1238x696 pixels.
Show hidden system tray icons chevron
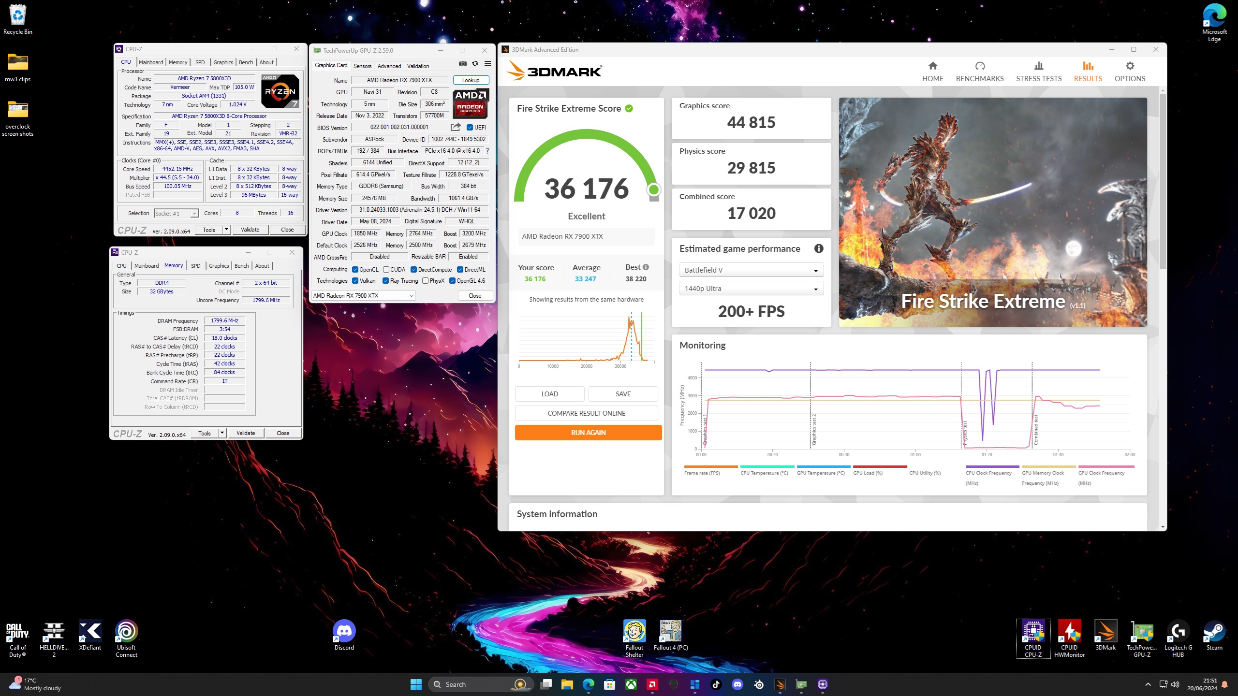[1148, 684]
